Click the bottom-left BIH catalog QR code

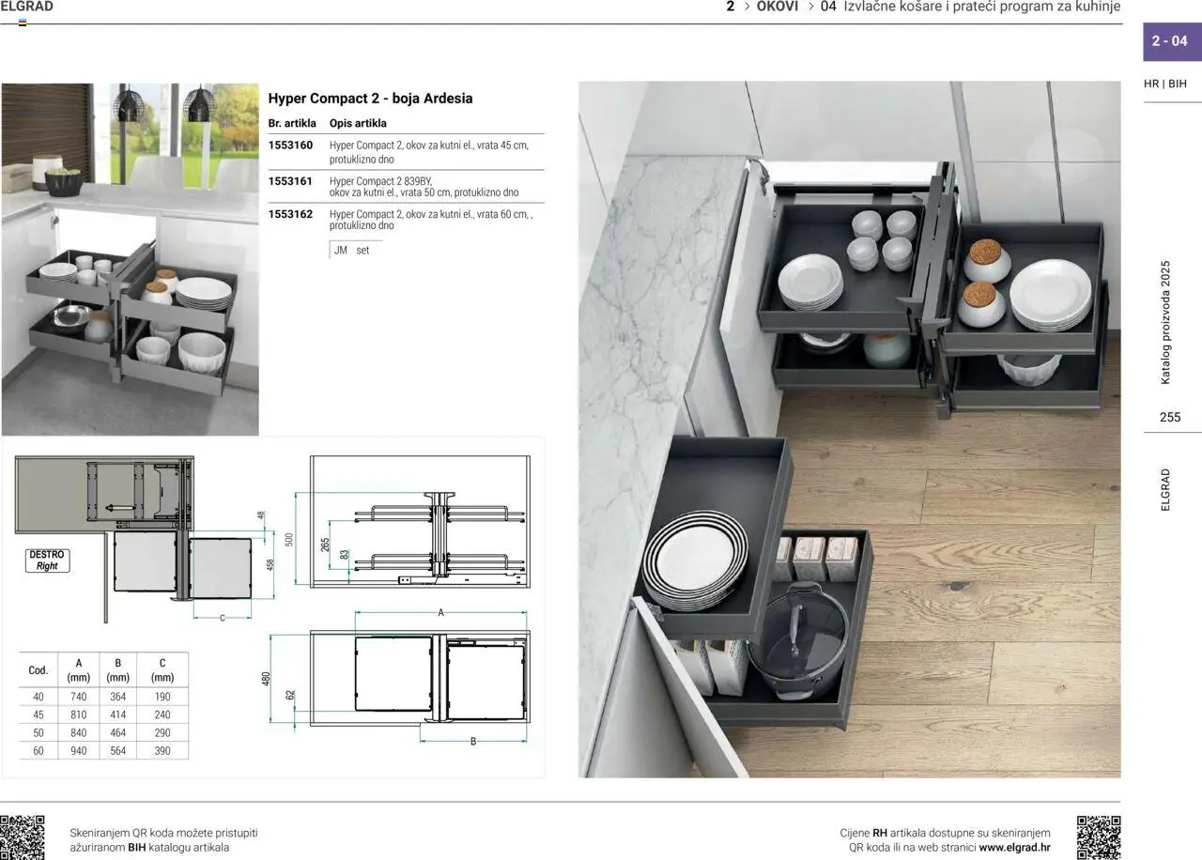click(23, 837)
